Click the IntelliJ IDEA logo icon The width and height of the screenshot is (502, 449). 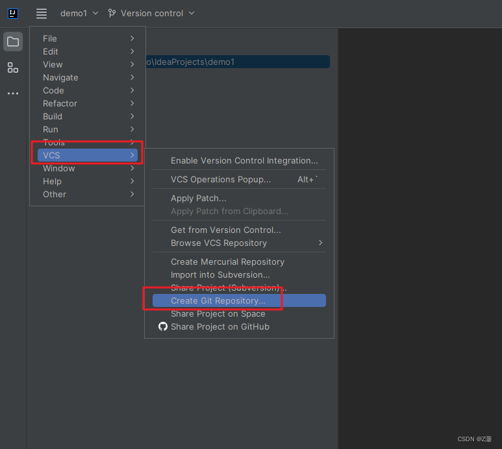[x=13, y=14]
